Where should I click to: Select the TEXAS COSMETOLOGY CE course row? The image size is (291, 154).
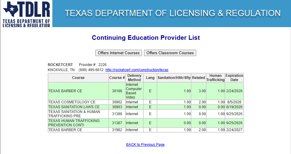[x=72, y=102]
